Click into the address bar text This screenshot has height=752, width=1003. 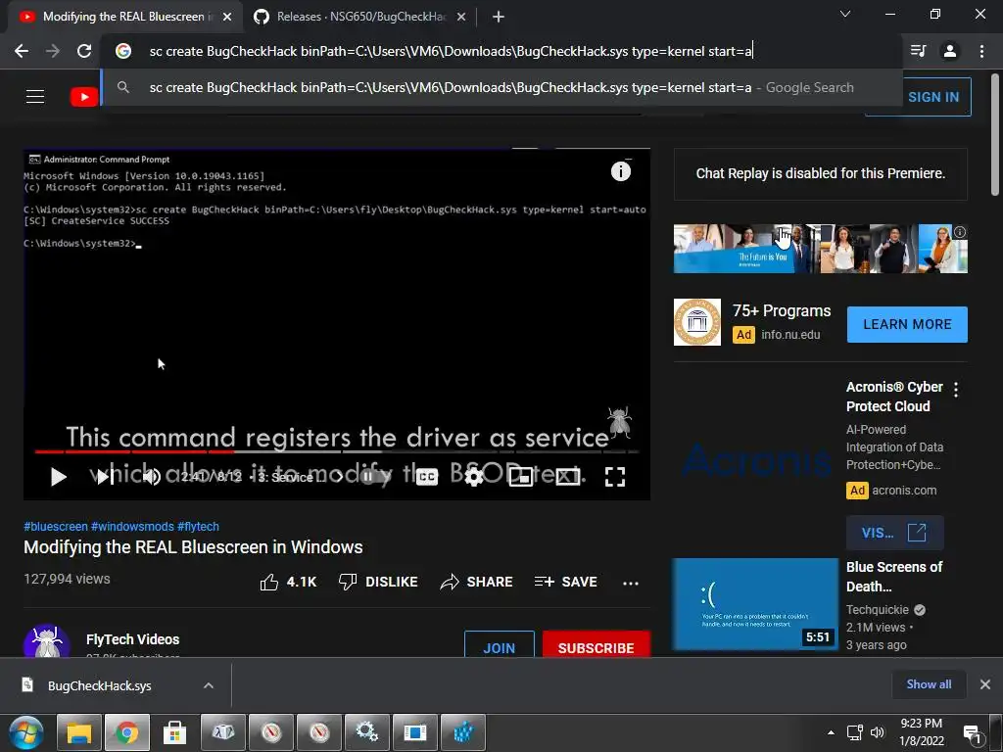pyautogui.click(x=451, y=51)
